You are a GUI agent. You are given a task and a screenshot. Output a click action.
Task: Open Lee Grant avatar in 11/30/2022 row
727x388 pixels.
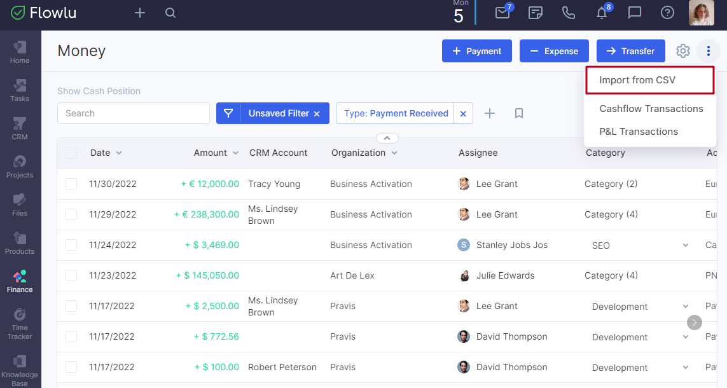(464, 184)
